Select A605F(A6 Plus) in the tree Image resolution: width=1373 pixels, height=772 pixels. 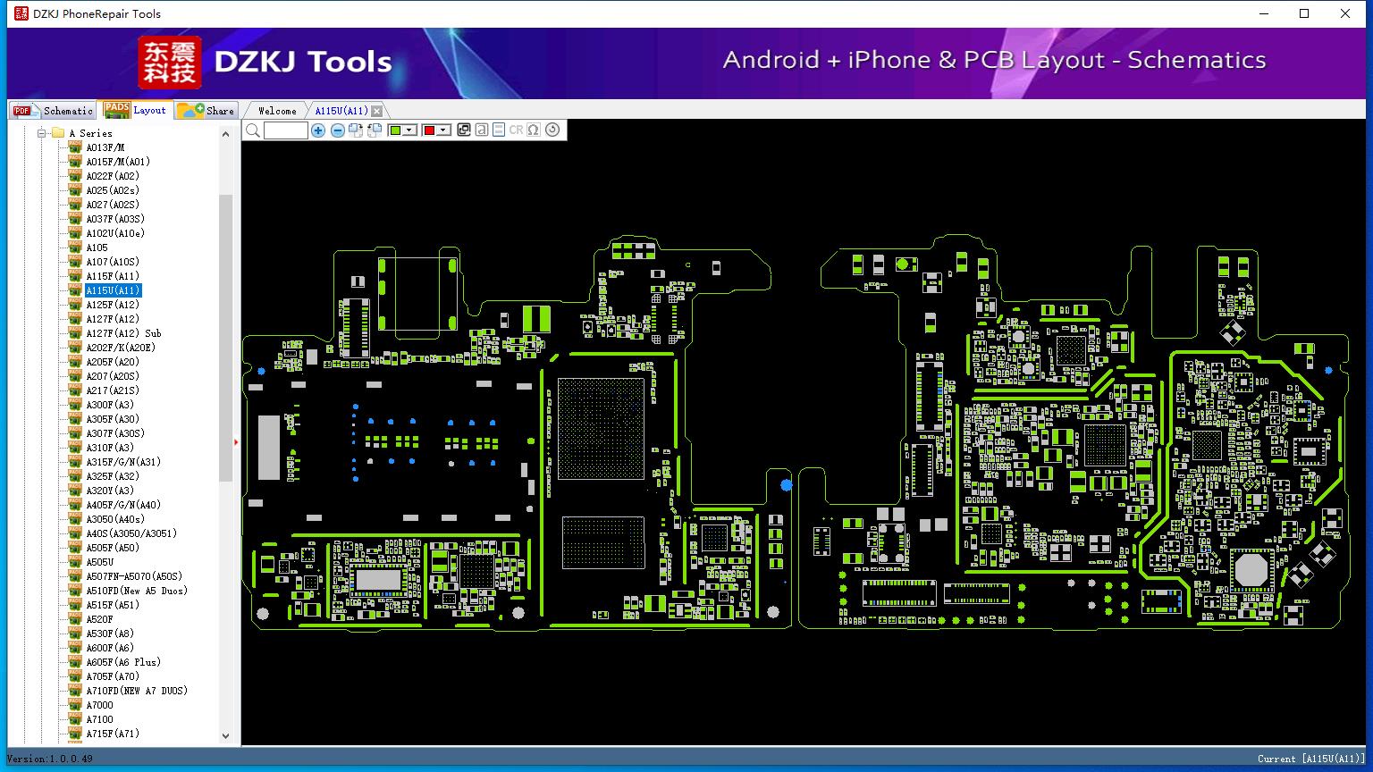point(123,662)
